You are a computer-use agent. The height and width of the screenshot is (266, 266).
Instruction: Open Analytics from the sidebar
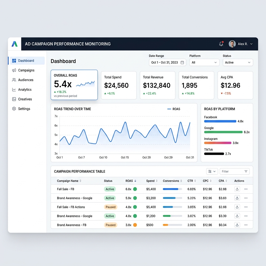pyautogui.click(x=25, y=90)
